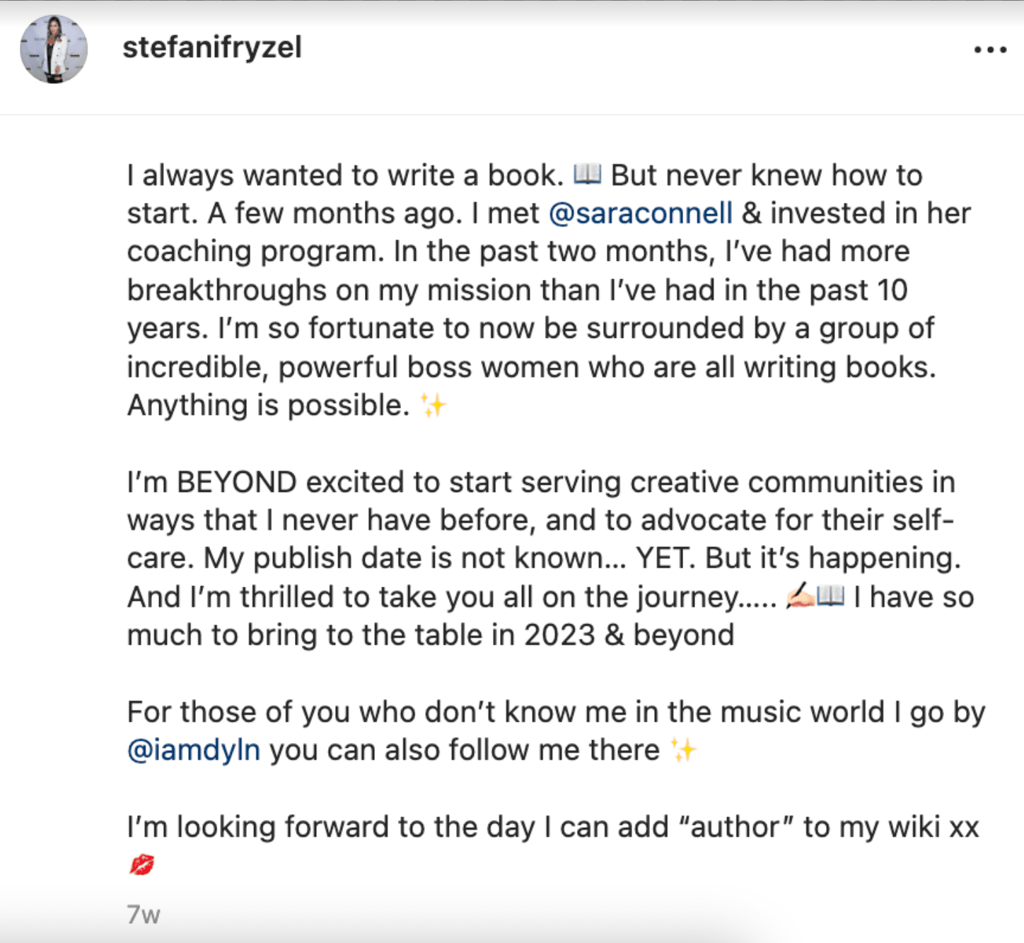This screenshot has height=943, width=1024.
Task: Click the capitalized word "BEYOND" in the caption
Action: pyautogui.click(x=236, y=483)
